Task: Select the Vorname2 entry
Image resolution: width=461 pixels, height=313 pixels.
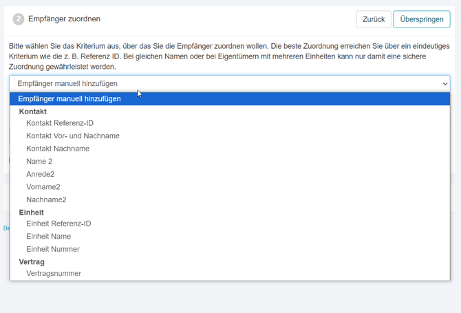Action: (43, 187)
